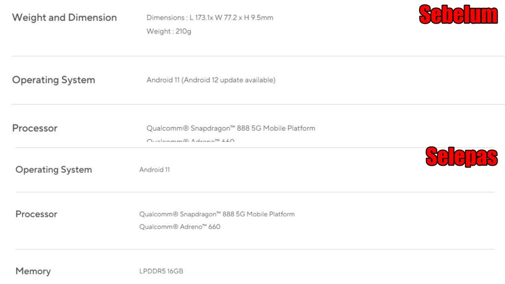Click lower Snapdragon 888 5G Mobile Platform text
Viewport: 505px width, 284px height.
(217, 214)
